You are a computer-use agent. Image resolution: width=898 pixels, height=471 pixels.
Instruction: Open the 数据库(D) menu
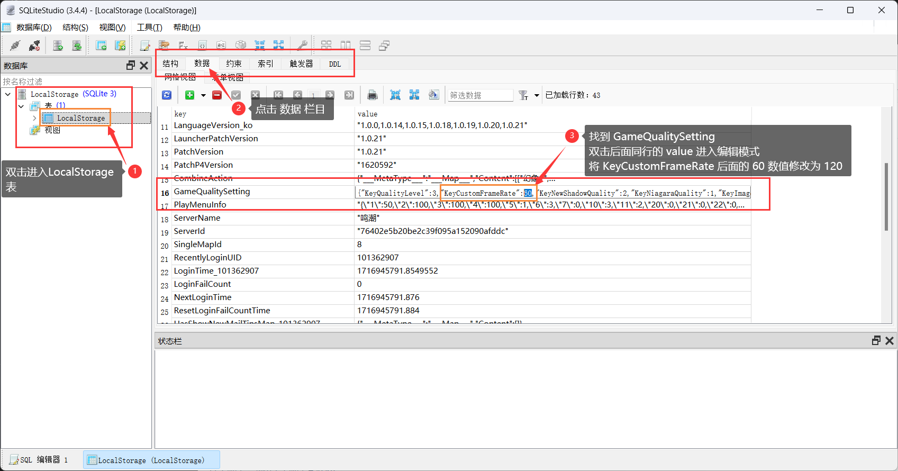(x=34, y=28)
